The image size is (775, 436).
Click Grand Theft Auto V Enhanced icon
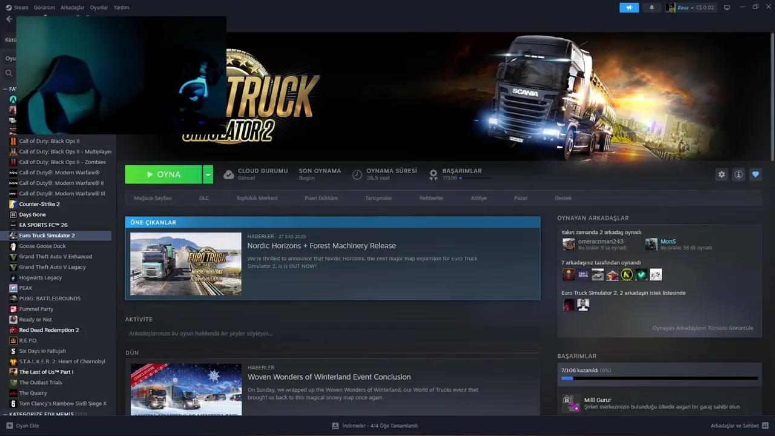[x=13, y=257]
